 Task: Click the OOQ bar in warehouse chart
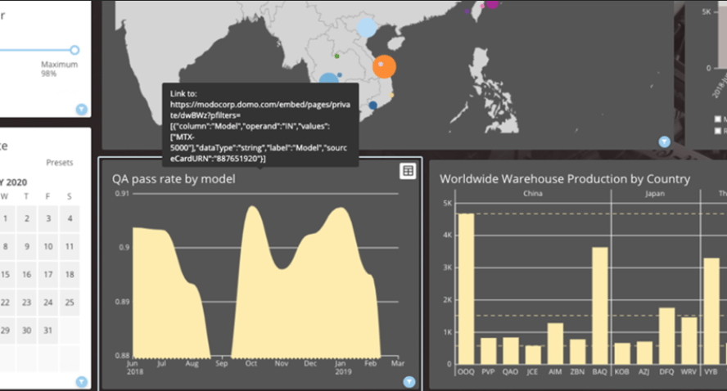[466, 289]
